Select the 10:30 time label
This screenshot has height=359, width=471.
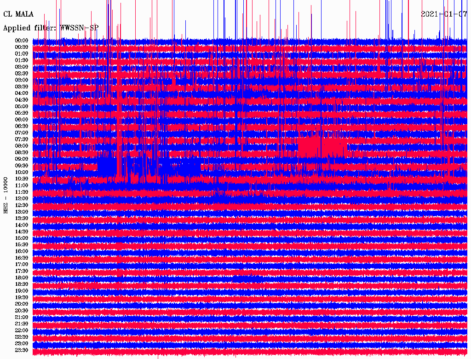[x=22, y=179]
